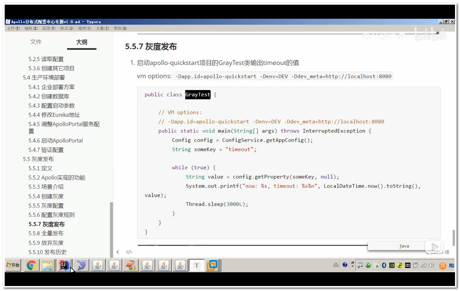Open the 帮助(H) menu
This screenshot has width=460, height=291.
coord(120,28)
